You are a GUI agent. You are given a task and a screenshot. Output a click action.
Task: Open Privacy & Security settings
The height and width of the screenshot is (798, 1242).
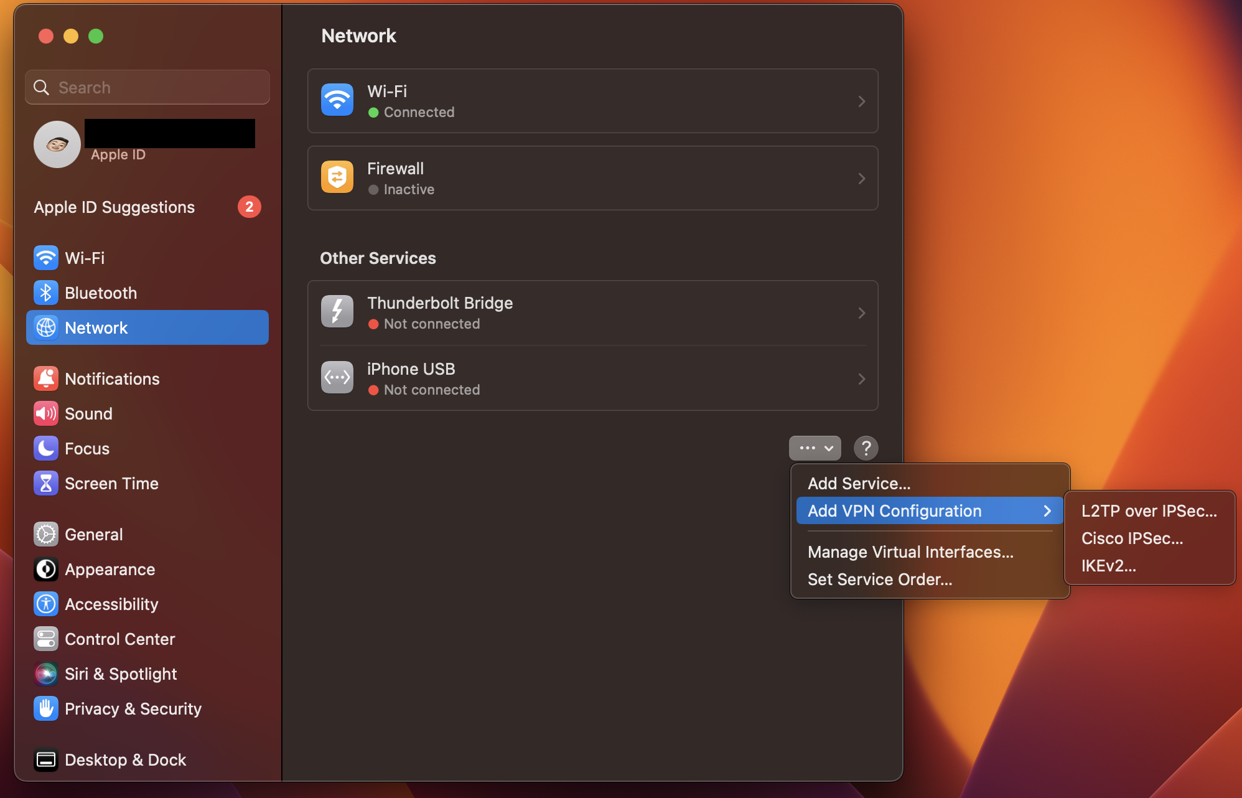147,708
